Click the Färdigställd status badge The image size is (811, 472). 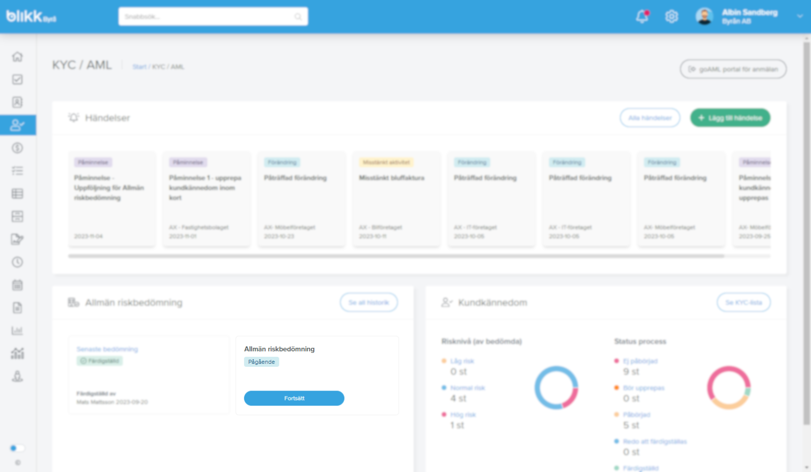point(99,361)
